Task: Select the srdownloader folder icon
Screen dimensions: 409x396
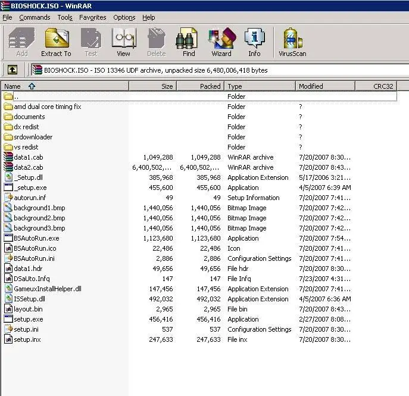Action: tap(8, 137)
